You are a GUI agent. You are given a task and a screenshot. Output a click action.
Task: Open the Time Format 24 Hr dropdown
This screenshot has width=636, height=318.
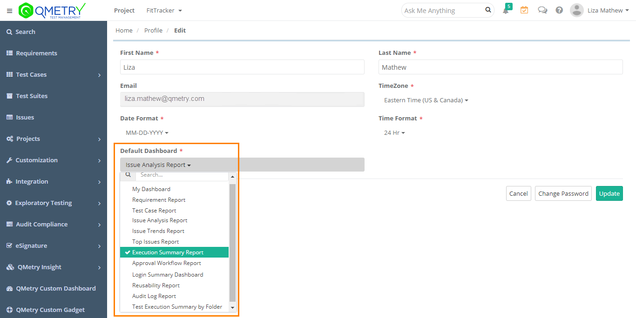point(394,132)
